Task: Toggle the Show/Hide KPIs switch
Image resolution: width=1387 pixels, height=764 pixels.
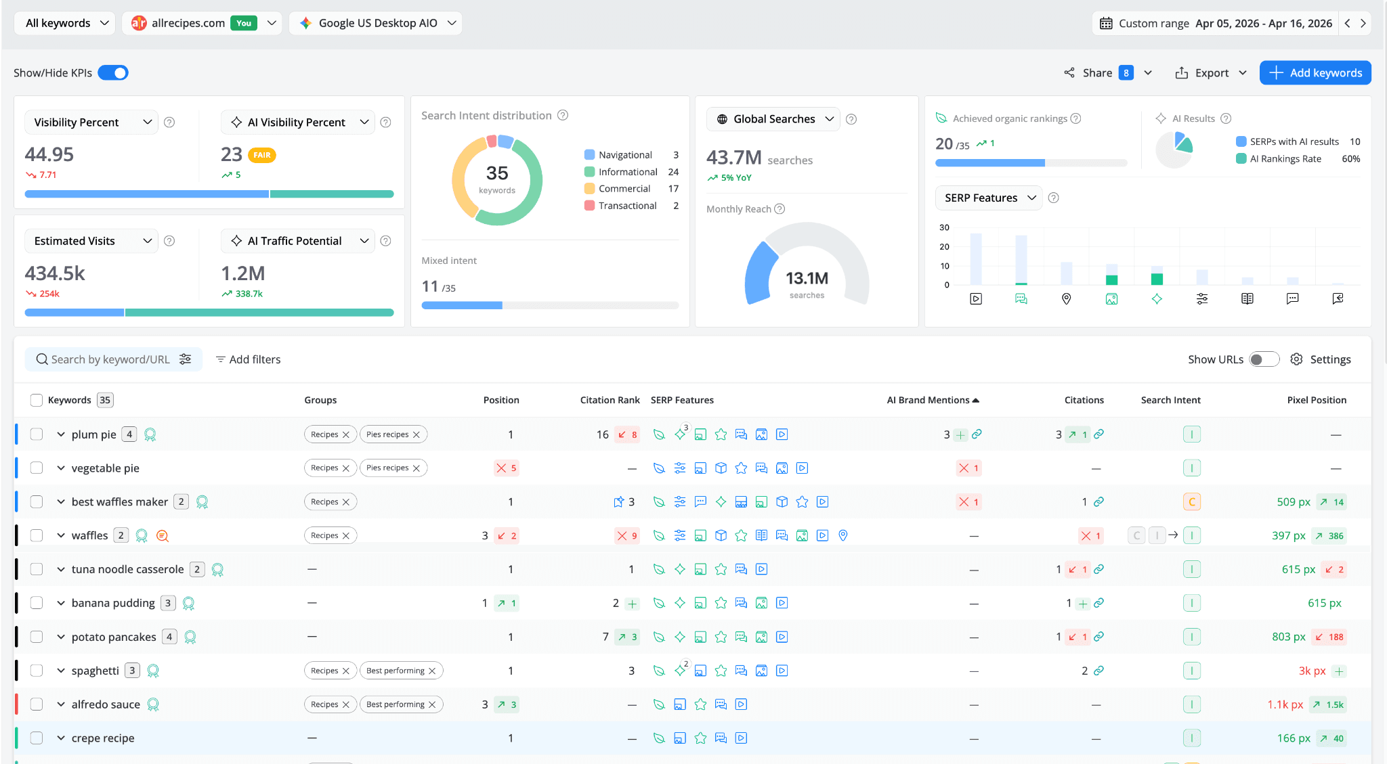Action: click(113, 72)
